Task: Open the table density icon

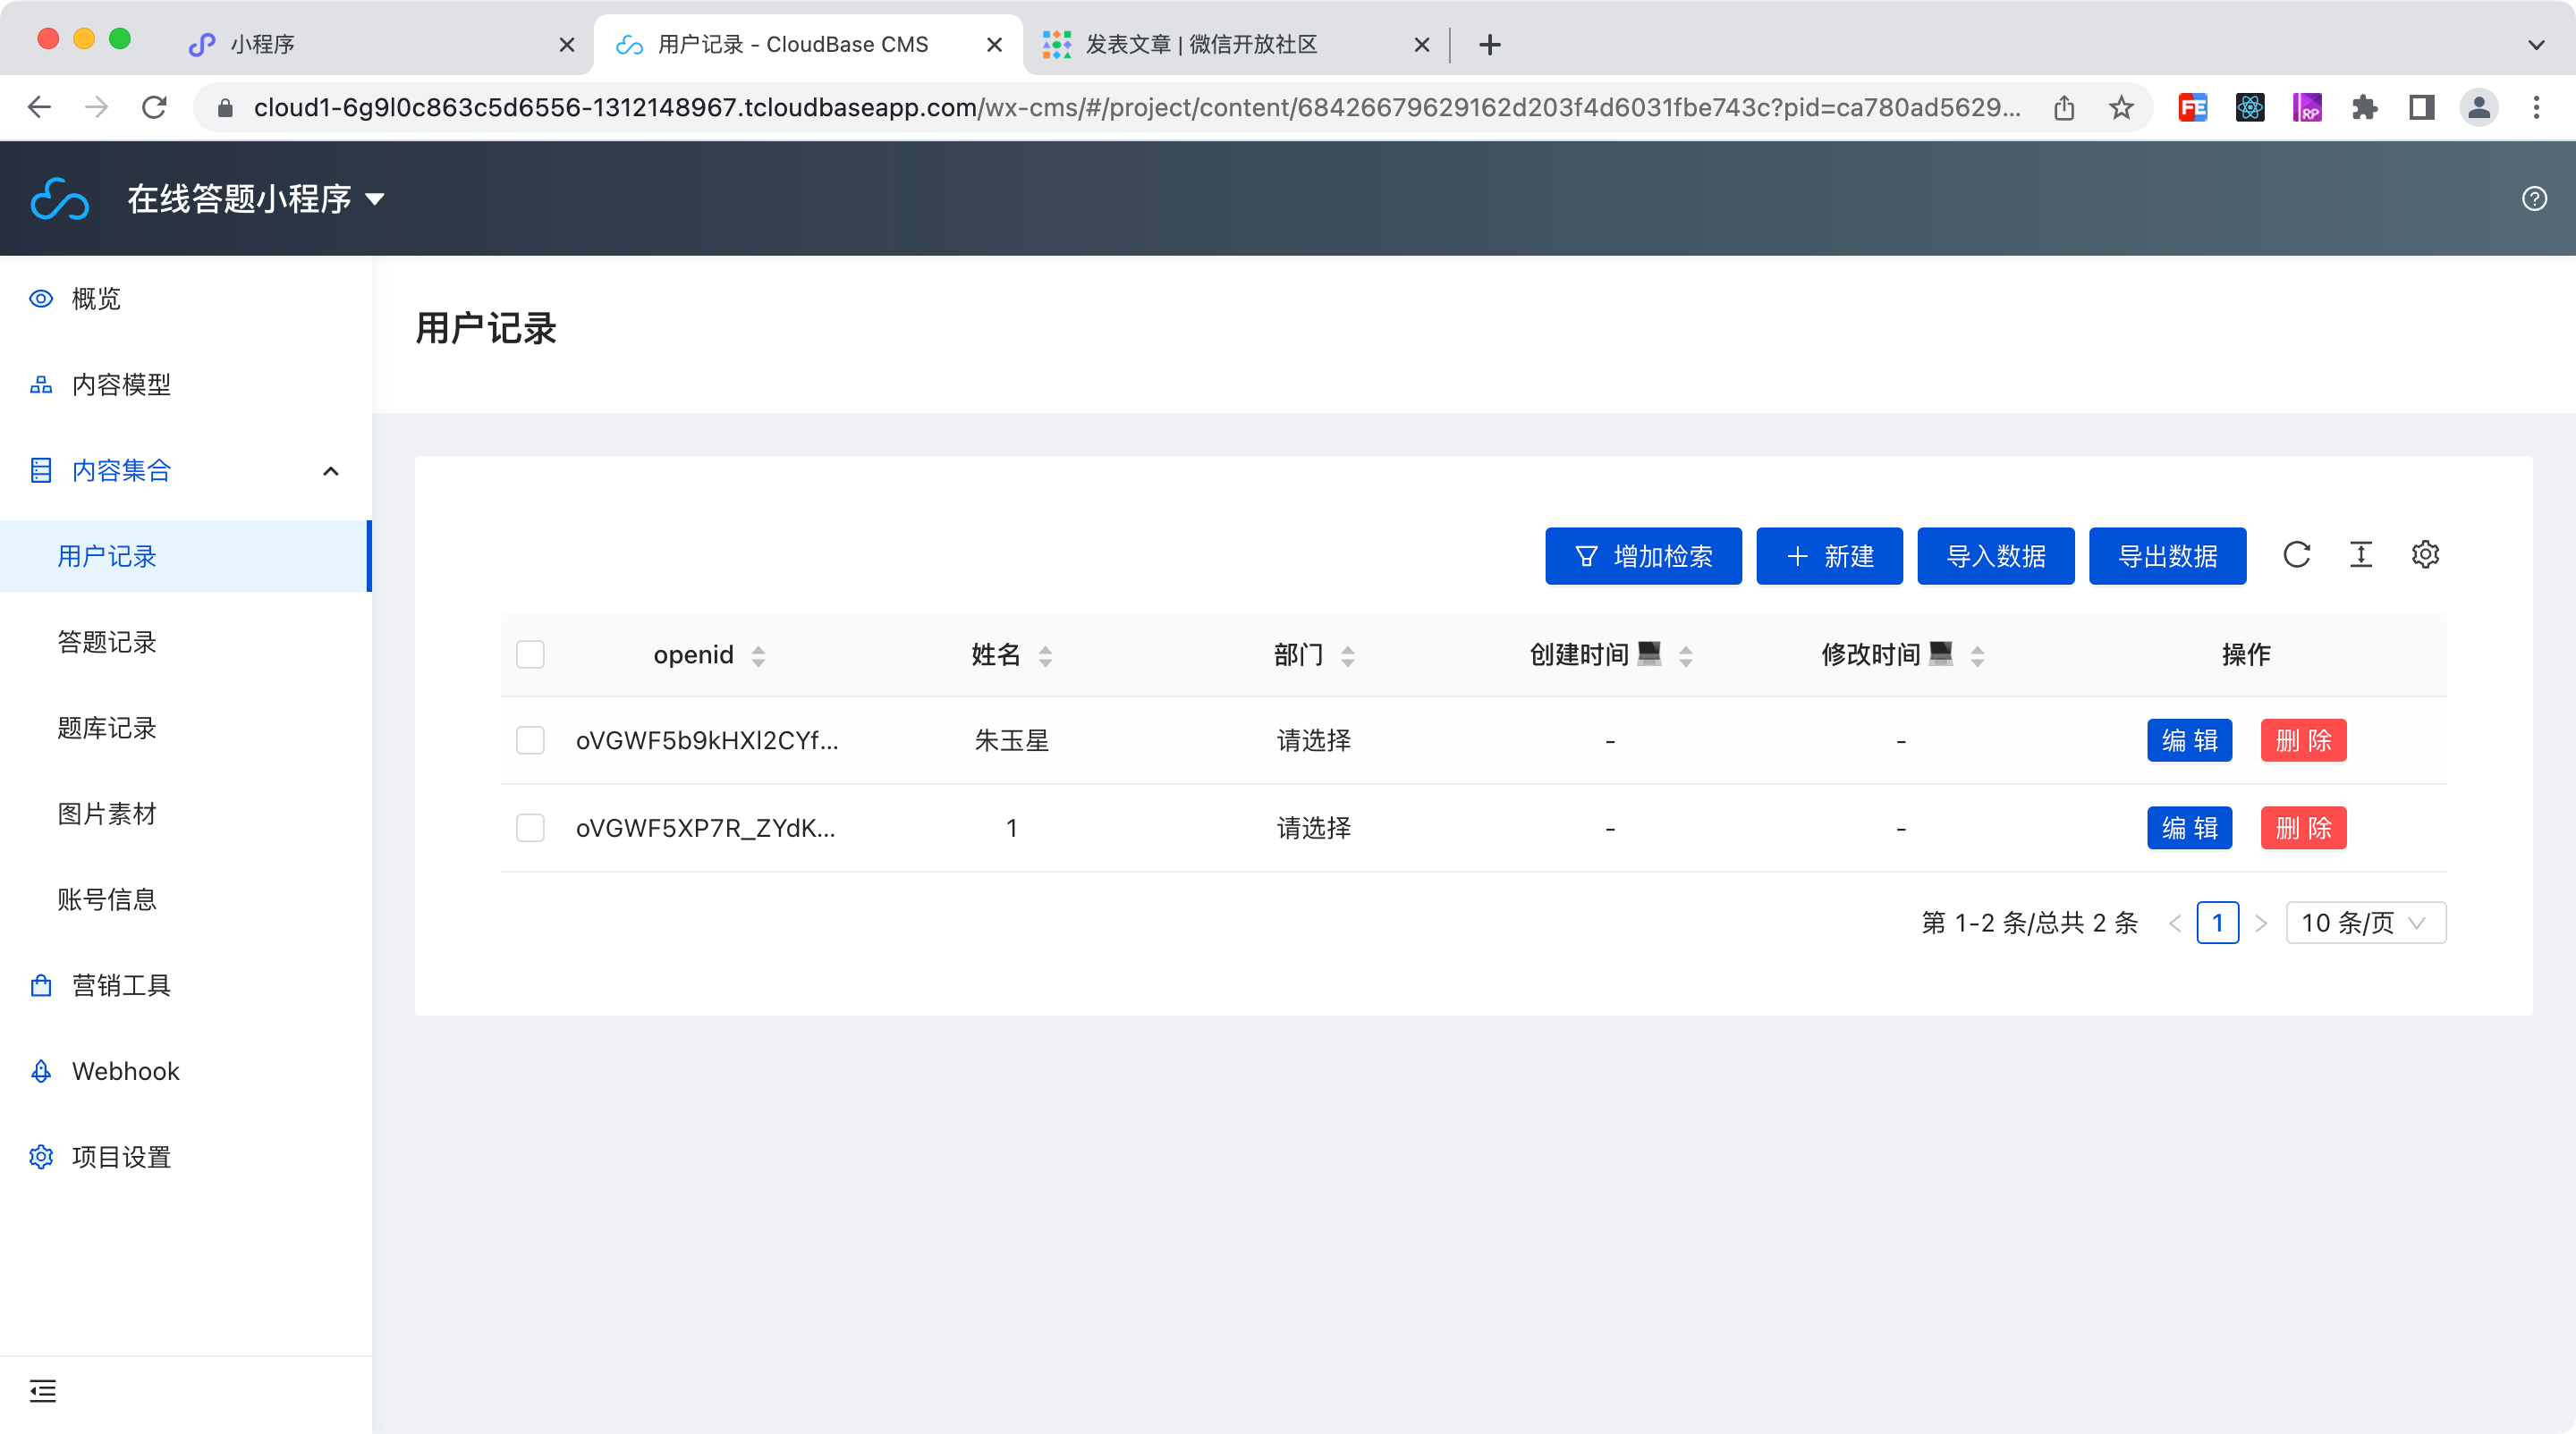Action: pyautogui.click(x=2360, y=554)
